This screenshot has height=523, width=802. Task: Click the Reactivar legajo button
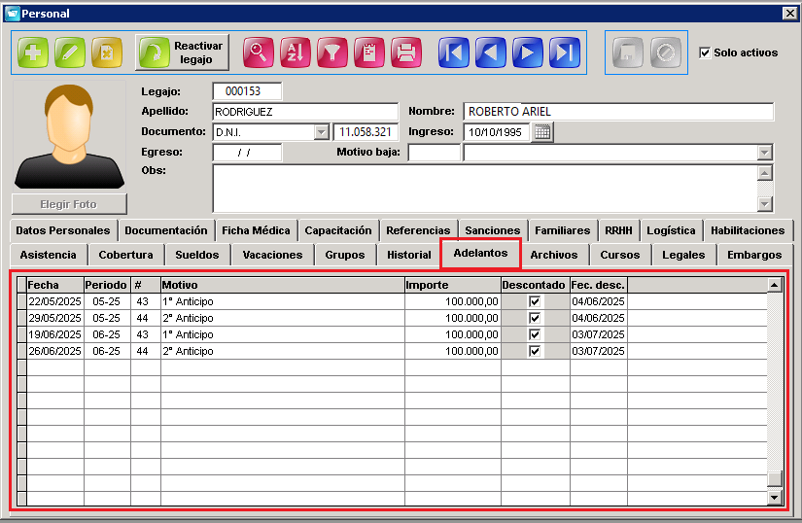pos(182,52)
